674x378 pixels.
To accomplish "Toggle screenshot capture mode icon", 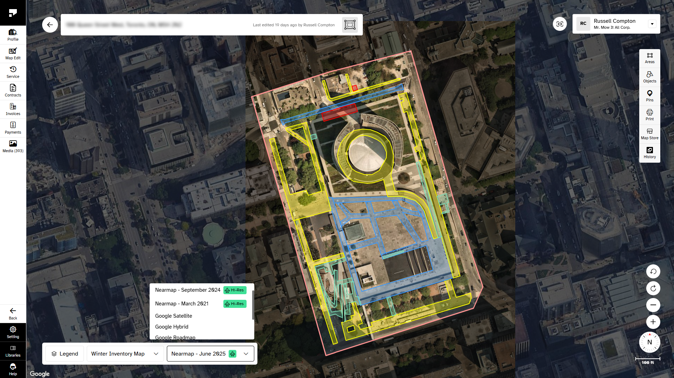I will (x=560, y=24).
